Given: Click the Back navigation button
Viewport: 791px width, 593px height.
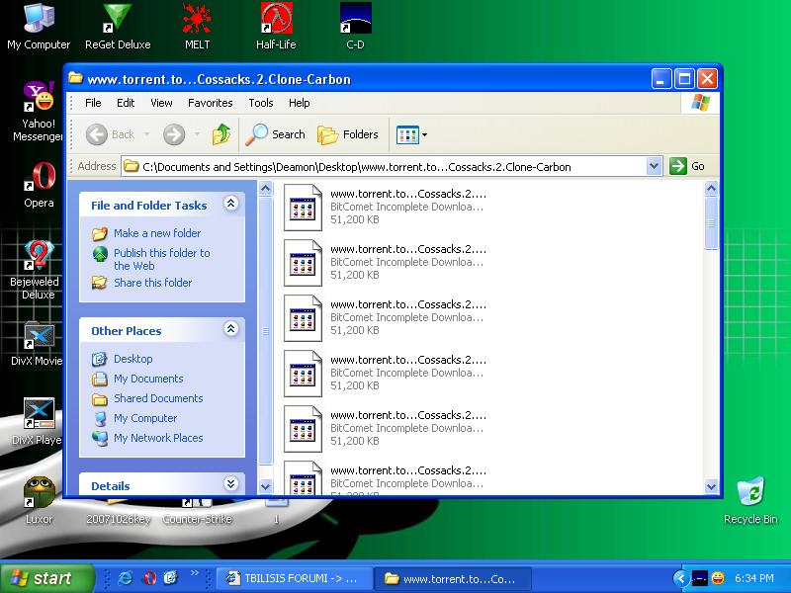Looking at the screenshot, I should (x=111, y=134).
